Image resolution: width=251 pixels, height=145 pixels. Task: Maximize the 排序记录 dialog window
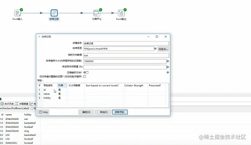(157, 37)
